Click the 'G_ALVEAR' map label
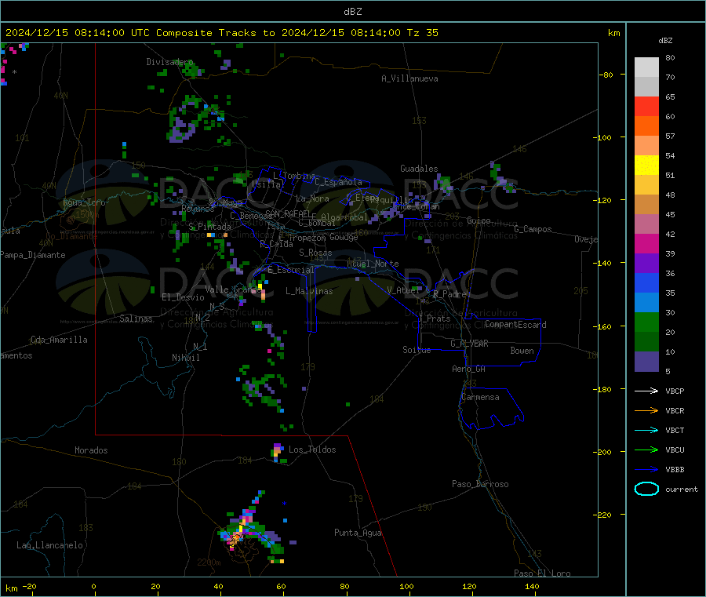 click(469, 344)
